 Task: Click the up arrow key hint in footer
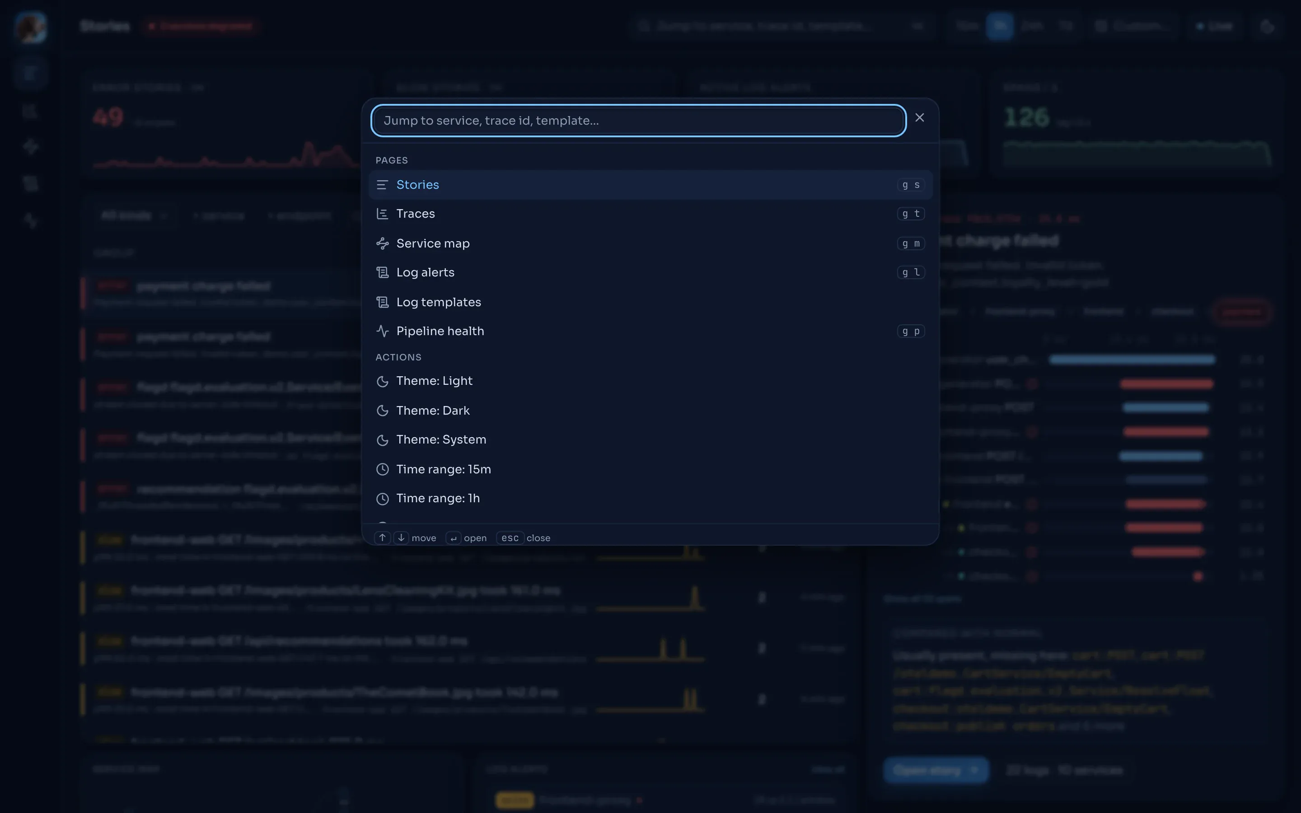pyautogui.click(x=382, y=537)
